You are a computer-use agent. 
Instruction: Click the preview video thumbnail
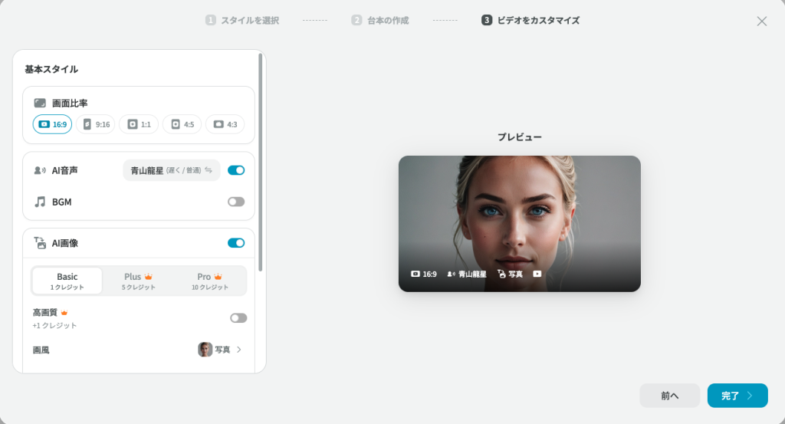(519, 223)
